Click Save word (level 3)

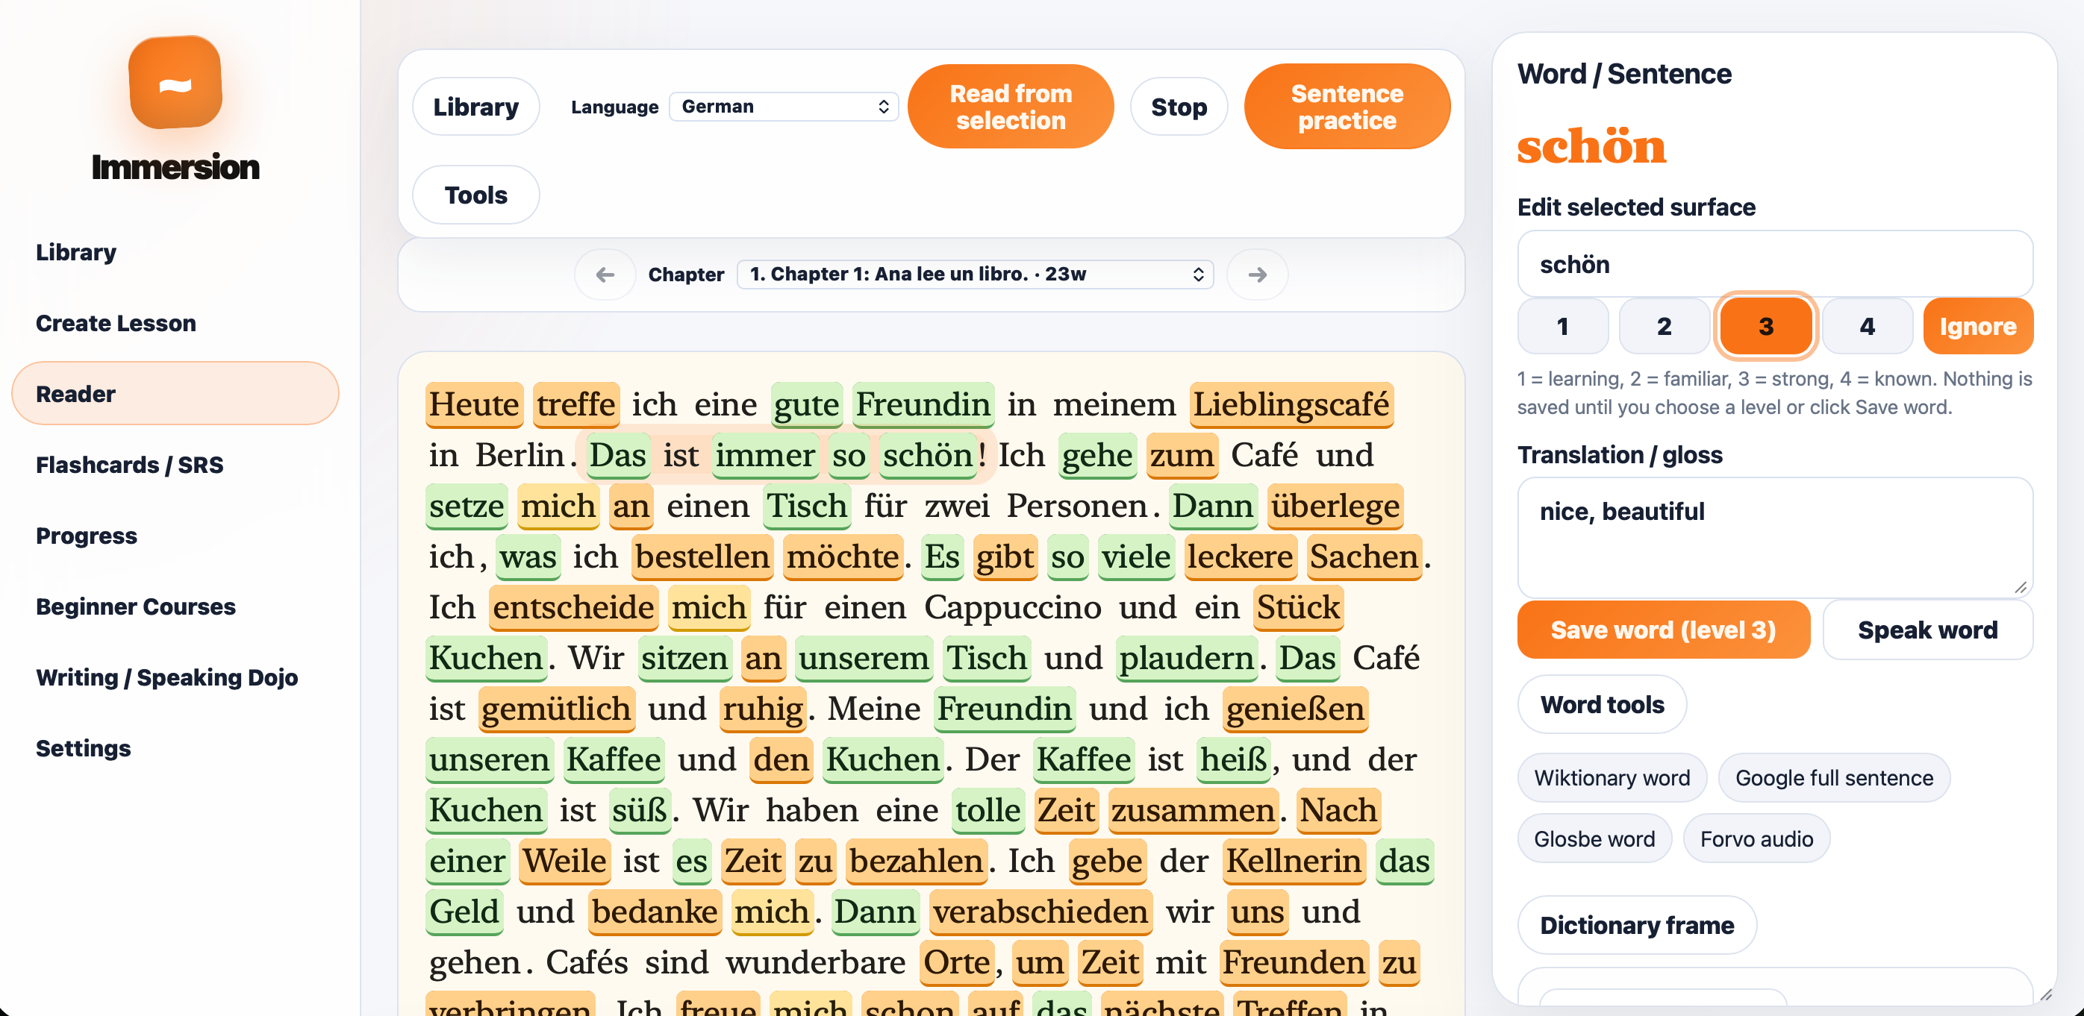1663,630
